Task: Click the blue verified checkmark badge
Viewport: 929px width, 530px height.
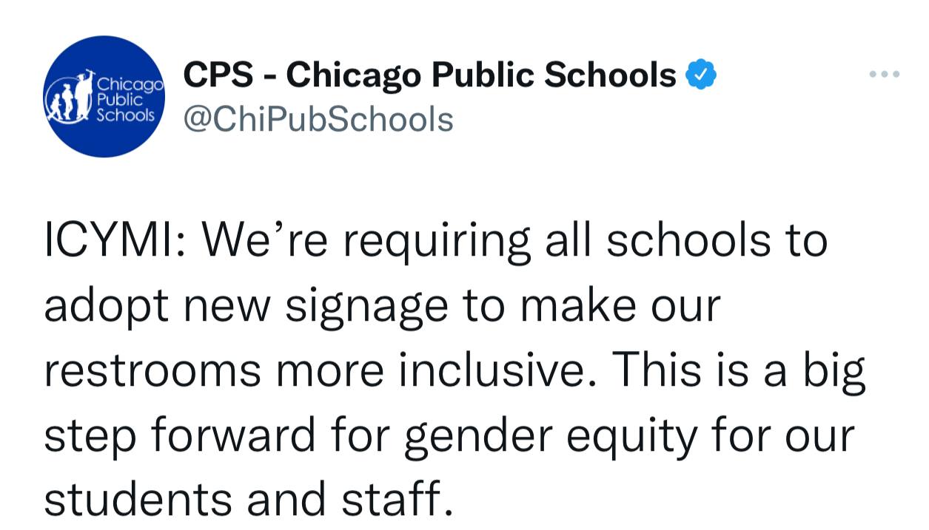Action: 701,75
